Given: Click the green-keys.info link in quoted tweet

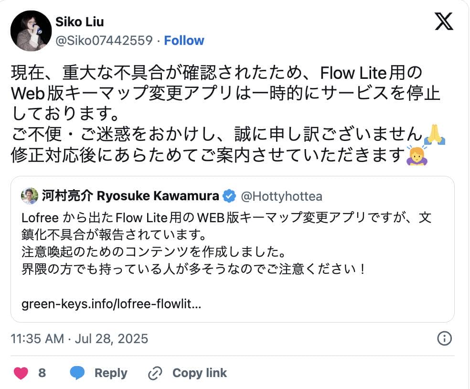Looking at the screenshot, I should click(x=111, y=304).
